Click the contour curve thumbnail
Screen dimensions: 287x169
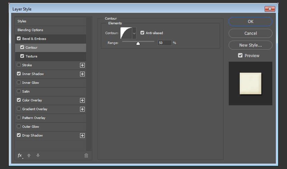126,33
